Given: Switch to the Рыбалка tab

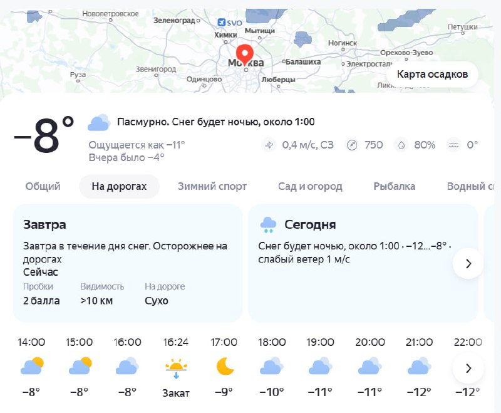Looking at the screenshot, I should click(395, 186).
